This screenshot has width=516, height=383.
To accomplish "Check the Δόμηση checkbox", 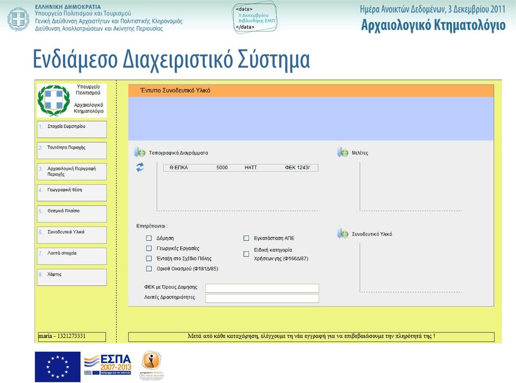I will (149, 238).
